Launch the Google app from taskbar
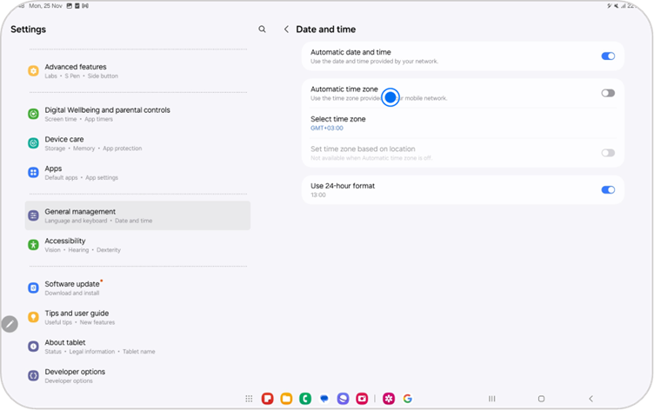Image resolution: width=654 pixels, height=410 pixels. point(407,399)
